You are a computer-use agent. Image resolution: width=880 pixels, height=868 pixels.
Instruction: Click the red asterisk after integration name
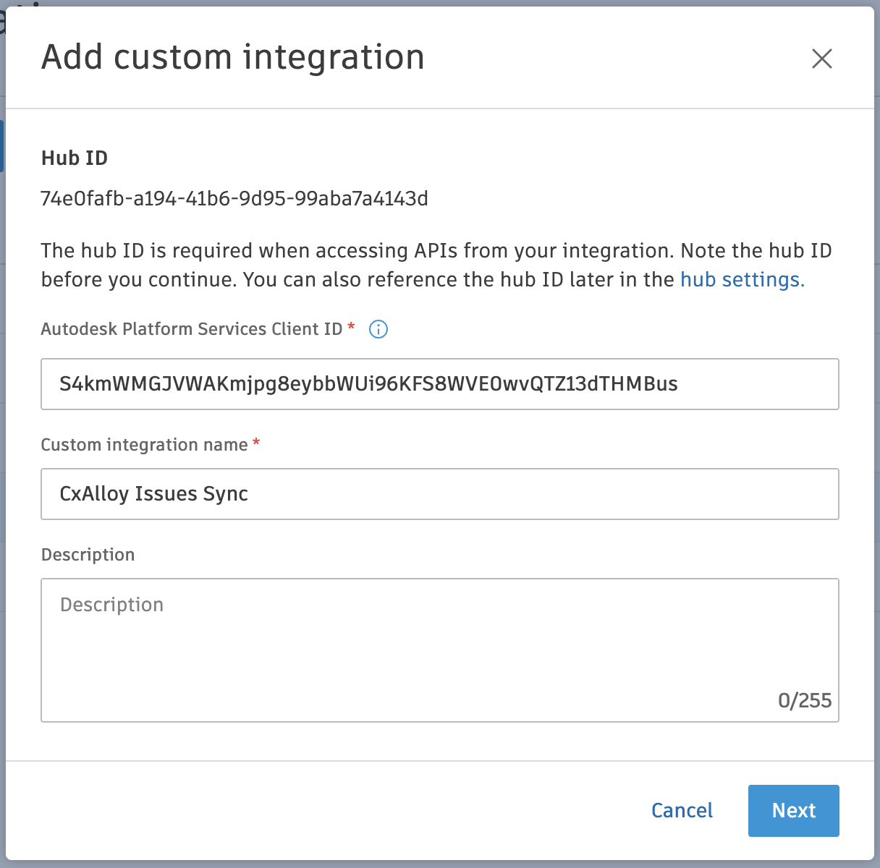click(x=256, y=443)
